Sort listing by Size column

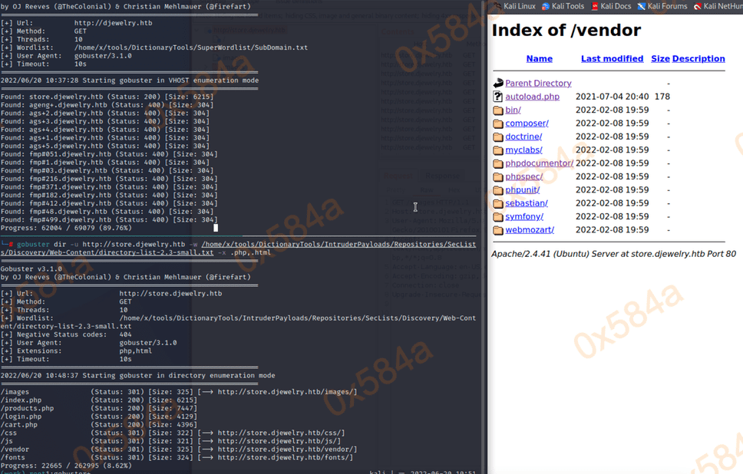pos(660,58)
